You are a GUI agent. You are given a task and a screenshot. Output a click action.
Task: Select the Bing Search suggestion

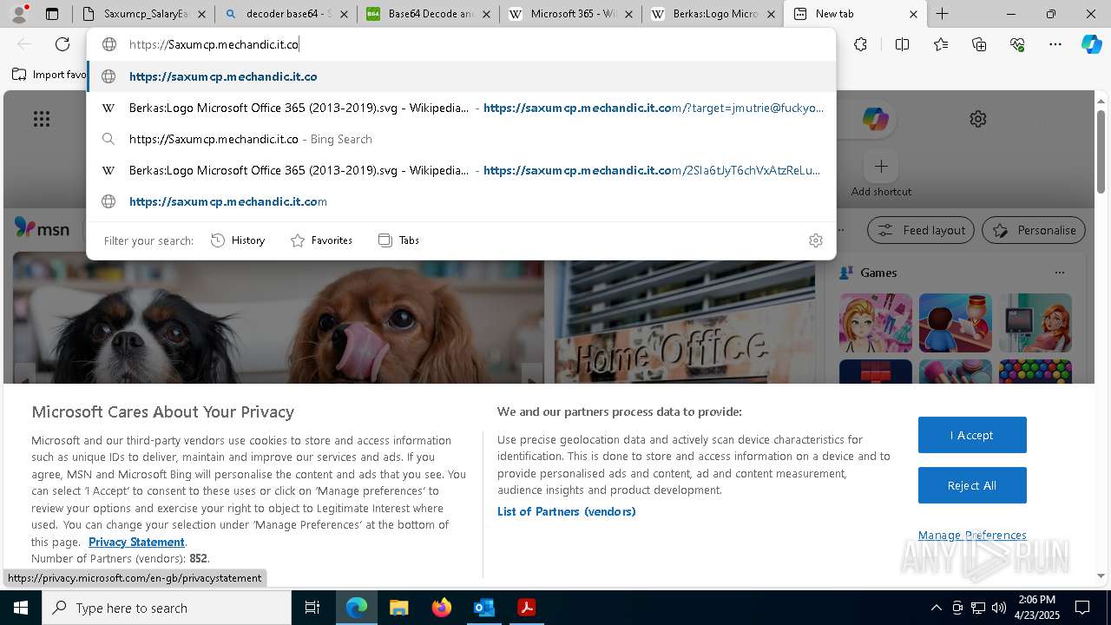[462, 139]
